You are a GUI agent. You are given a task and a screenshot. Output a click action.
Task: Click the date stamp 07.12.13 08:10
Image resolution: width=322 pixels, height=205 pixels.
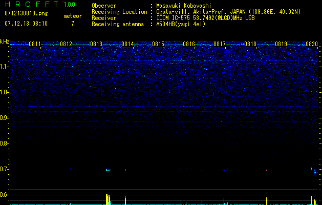click(x=26, y=24)
